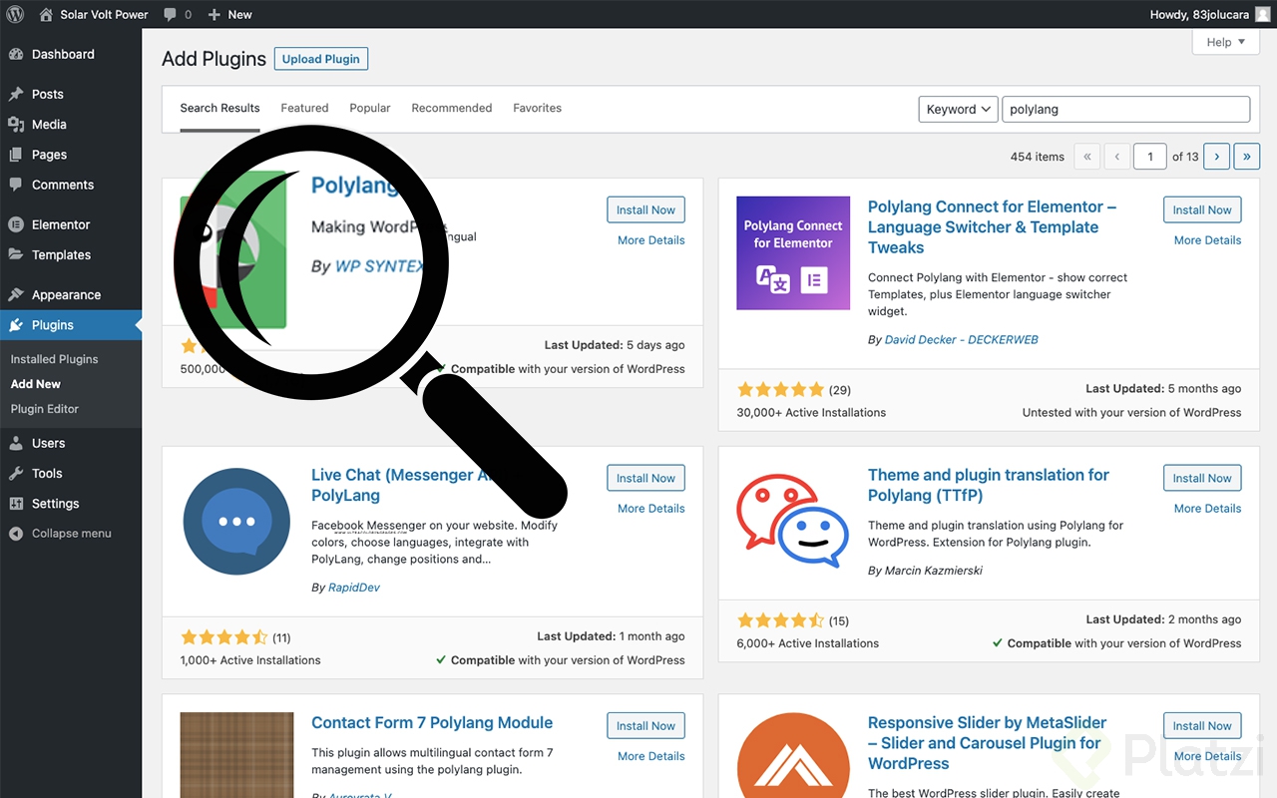
Task: Click the Media icon in sidebar
Action: 16,125
